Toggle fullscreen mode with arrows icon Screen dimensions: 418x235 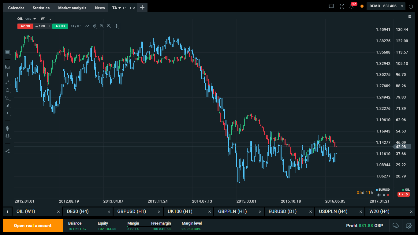point(342,6)
